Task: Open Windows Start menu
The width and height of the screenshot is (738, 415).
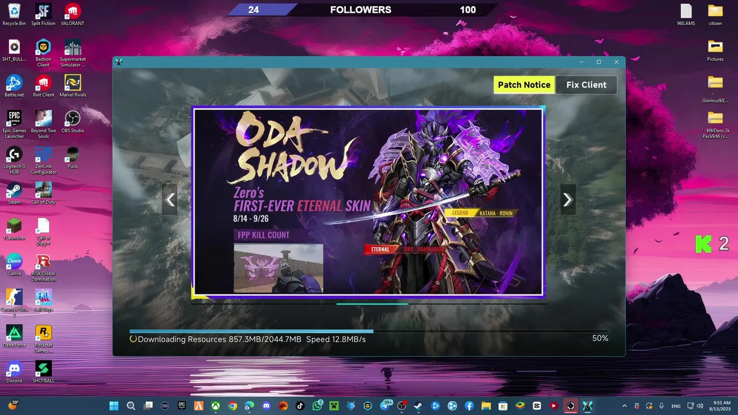Action: pyautogui.click(x=114, y=406)
